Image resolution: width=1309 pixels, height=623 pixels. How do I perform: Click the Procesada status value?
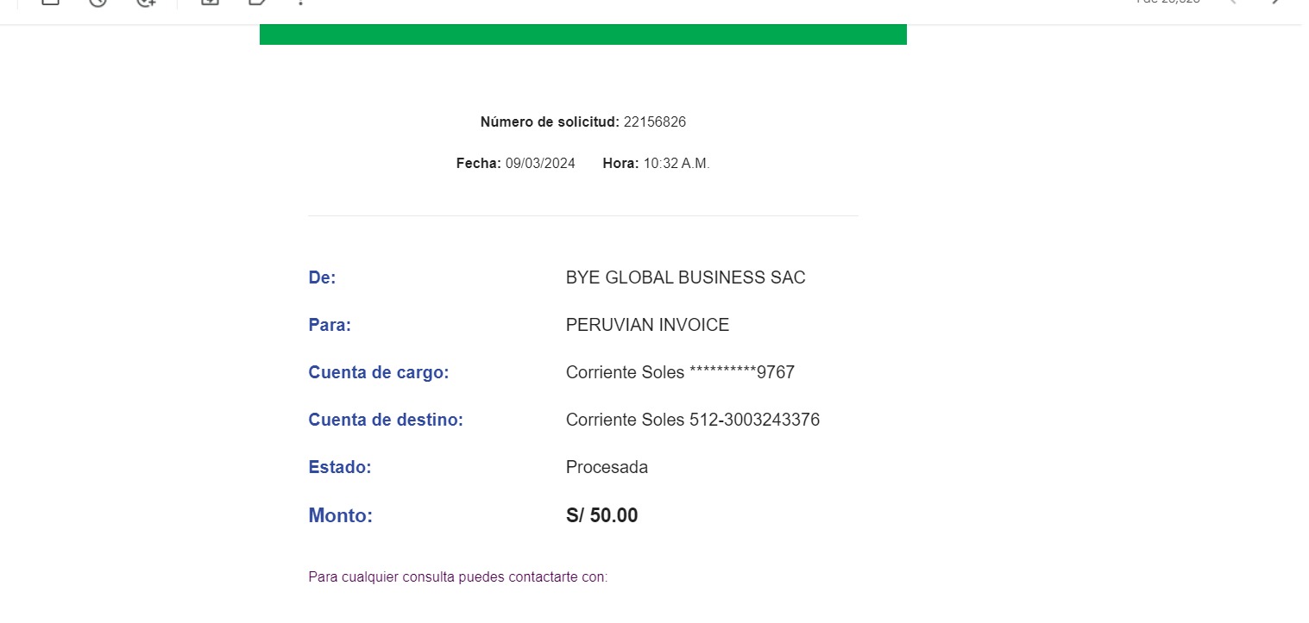click(607, 468)
